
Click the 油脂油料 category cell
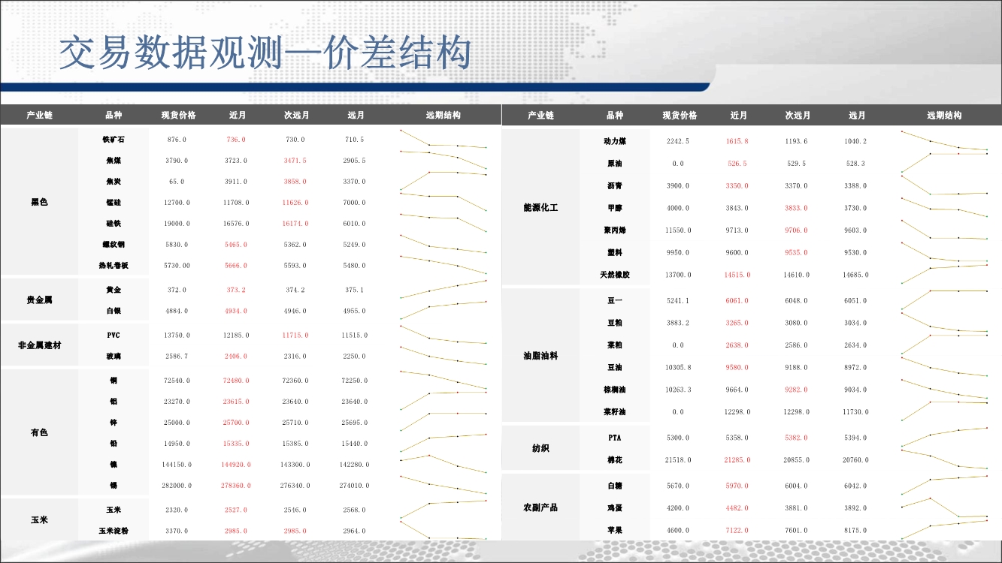pos(540,356)
